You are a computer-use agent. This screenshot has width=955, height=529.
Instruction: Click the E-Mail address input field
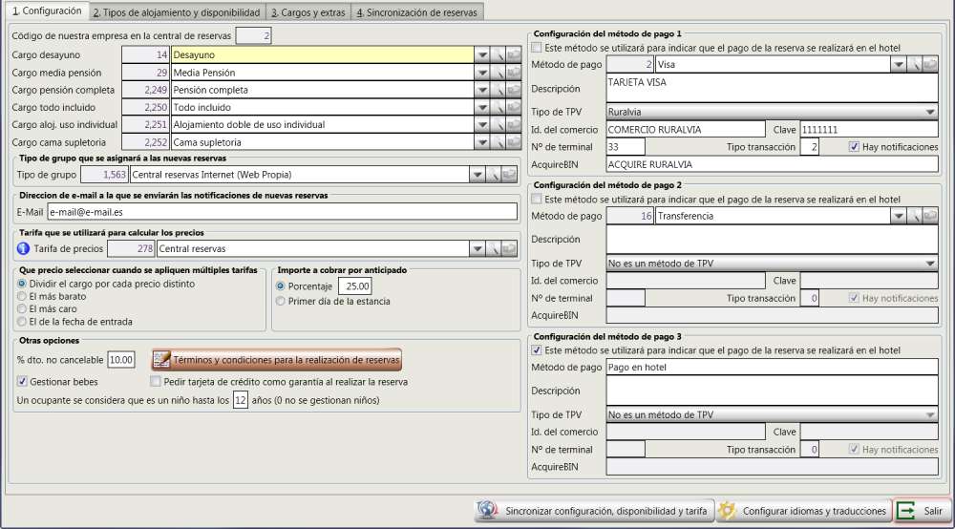point(282,212)
